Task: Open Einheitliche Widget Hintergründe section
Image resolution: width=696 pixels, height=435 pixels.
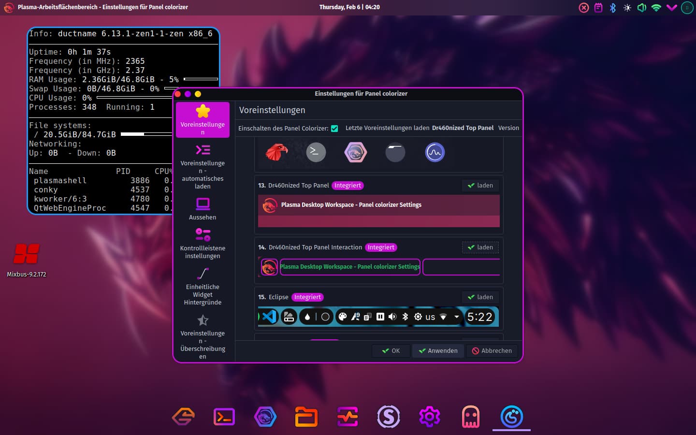Action: [x=203, y=287]
